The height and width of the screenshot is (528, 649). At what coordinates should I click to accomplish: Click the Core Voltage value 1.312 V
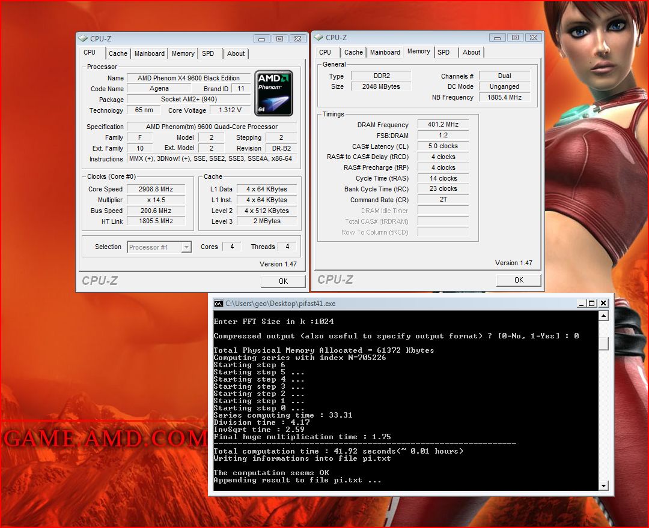(x=230, y=110)
